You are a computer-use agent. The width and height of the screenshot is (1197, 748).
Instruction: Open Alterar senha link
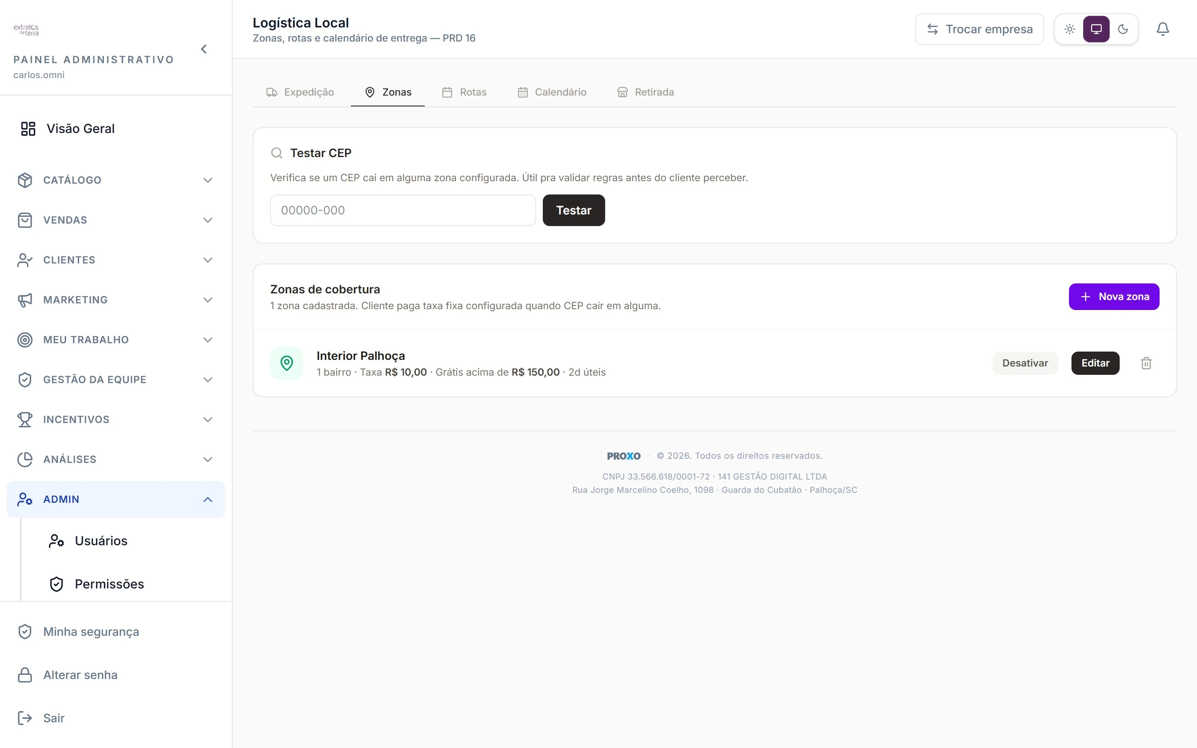80,675
